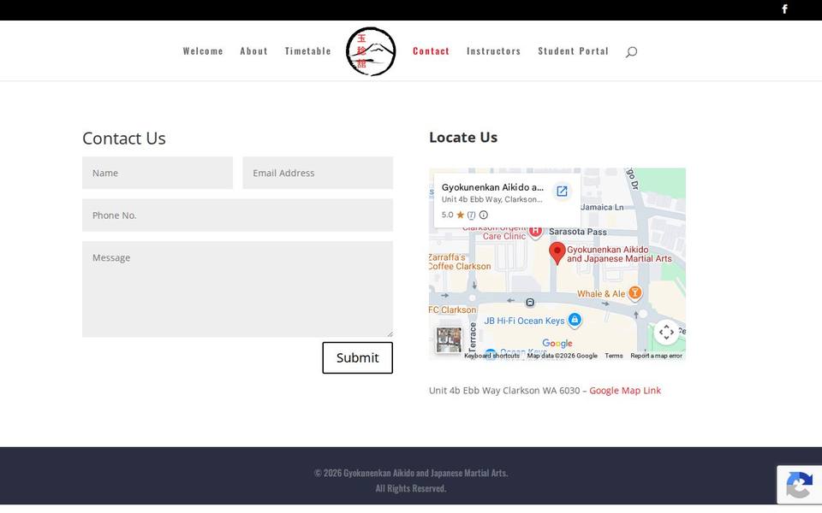Click the 'Map data ©2026 Google' text
The image size is (822, 513).
[x=562, y=356]
